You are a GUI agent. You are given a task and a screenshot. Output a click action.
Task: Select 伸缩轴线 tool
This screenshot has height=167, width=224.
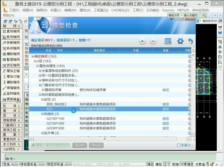pyautogui.click(x=11, y=88)
